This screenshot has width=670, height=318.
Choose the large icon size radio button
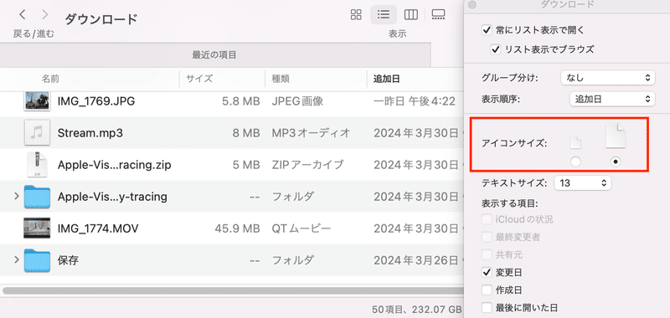616,162
